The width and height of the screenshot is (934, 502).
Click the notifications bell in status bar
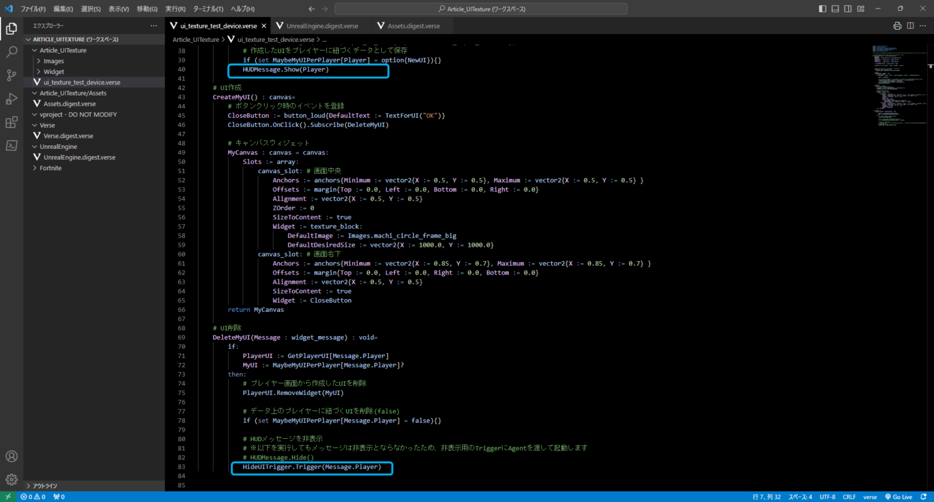click(924, 497)
